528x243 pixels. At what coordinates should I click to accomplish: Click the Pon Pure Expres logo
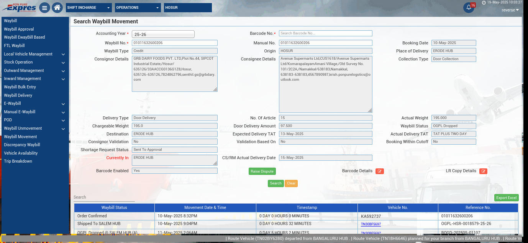tap(19, 7)
